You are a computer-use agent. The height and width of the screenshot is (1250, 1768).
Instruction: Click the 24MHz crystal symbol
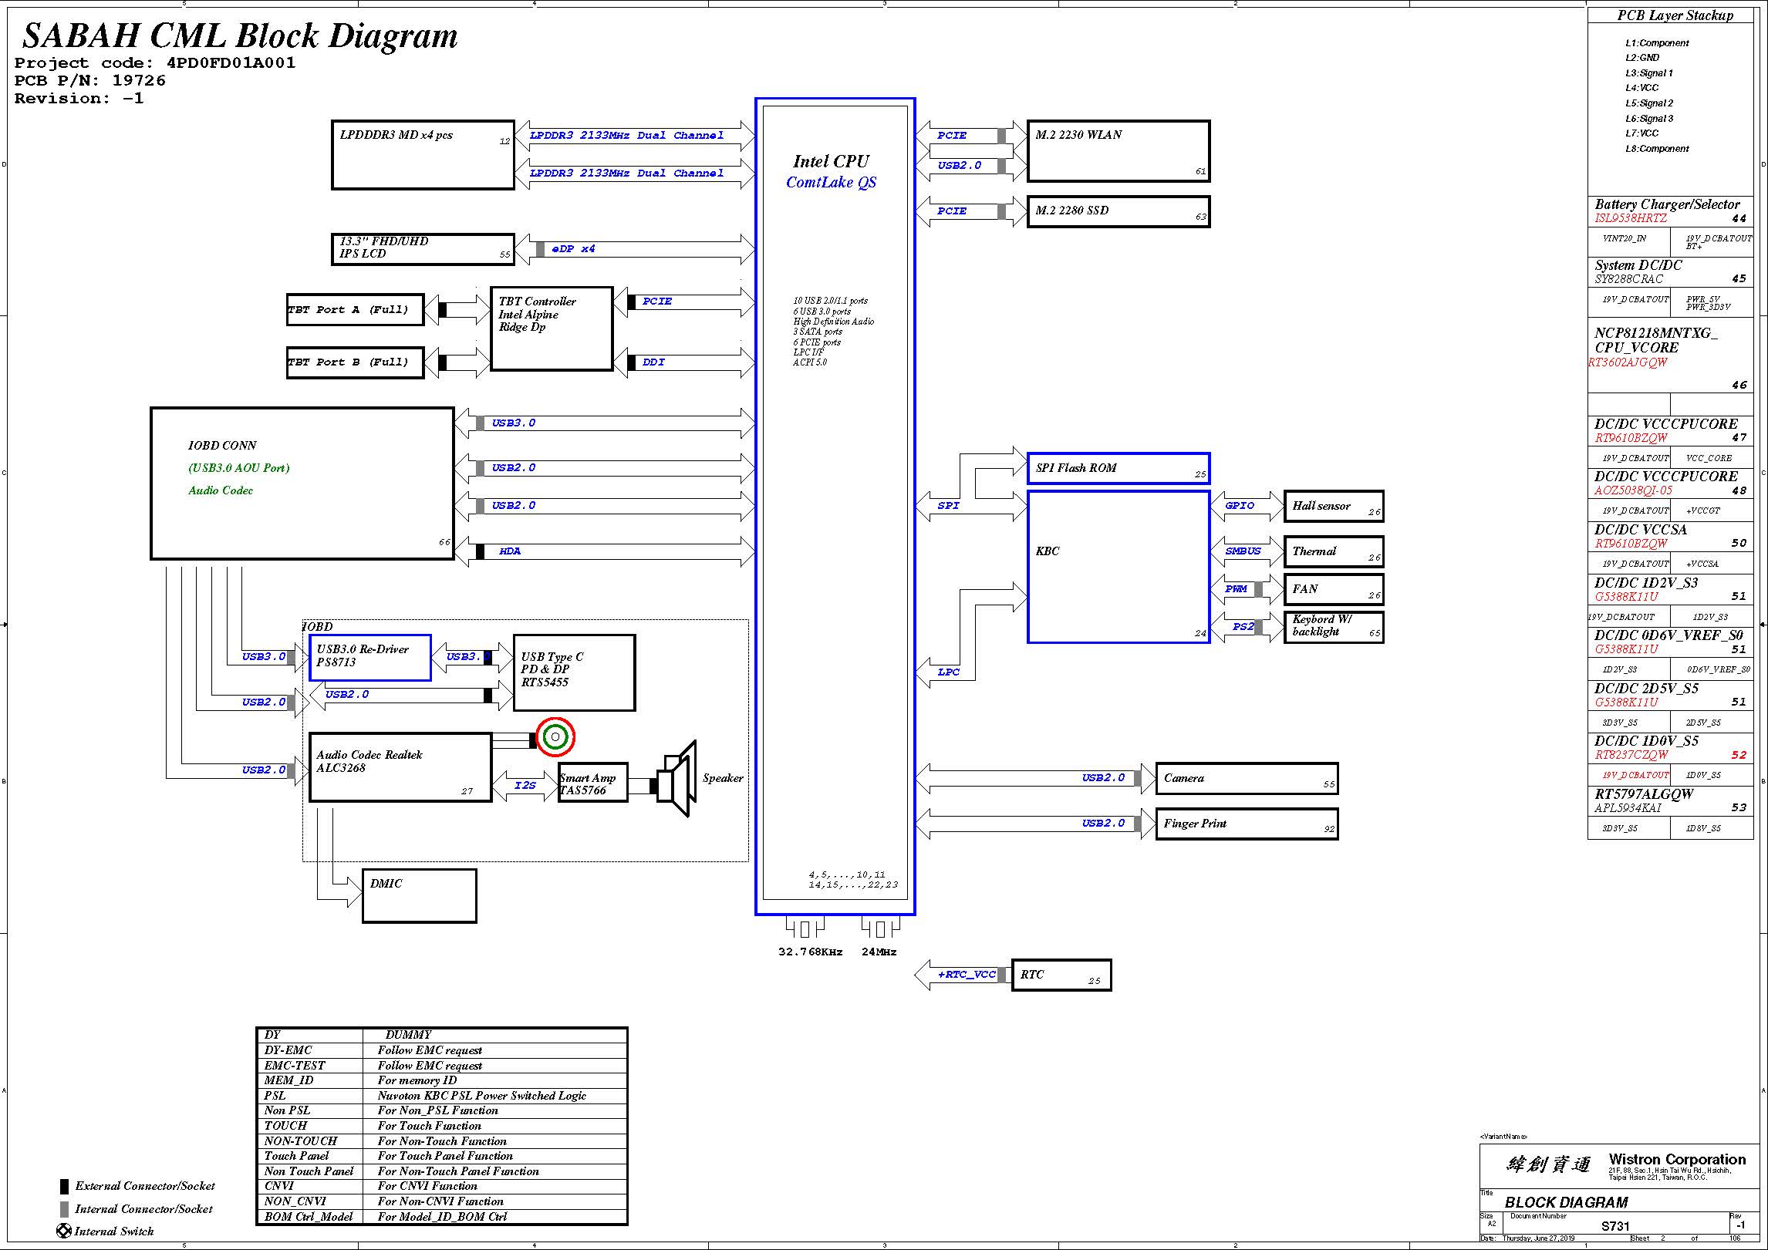880,928
